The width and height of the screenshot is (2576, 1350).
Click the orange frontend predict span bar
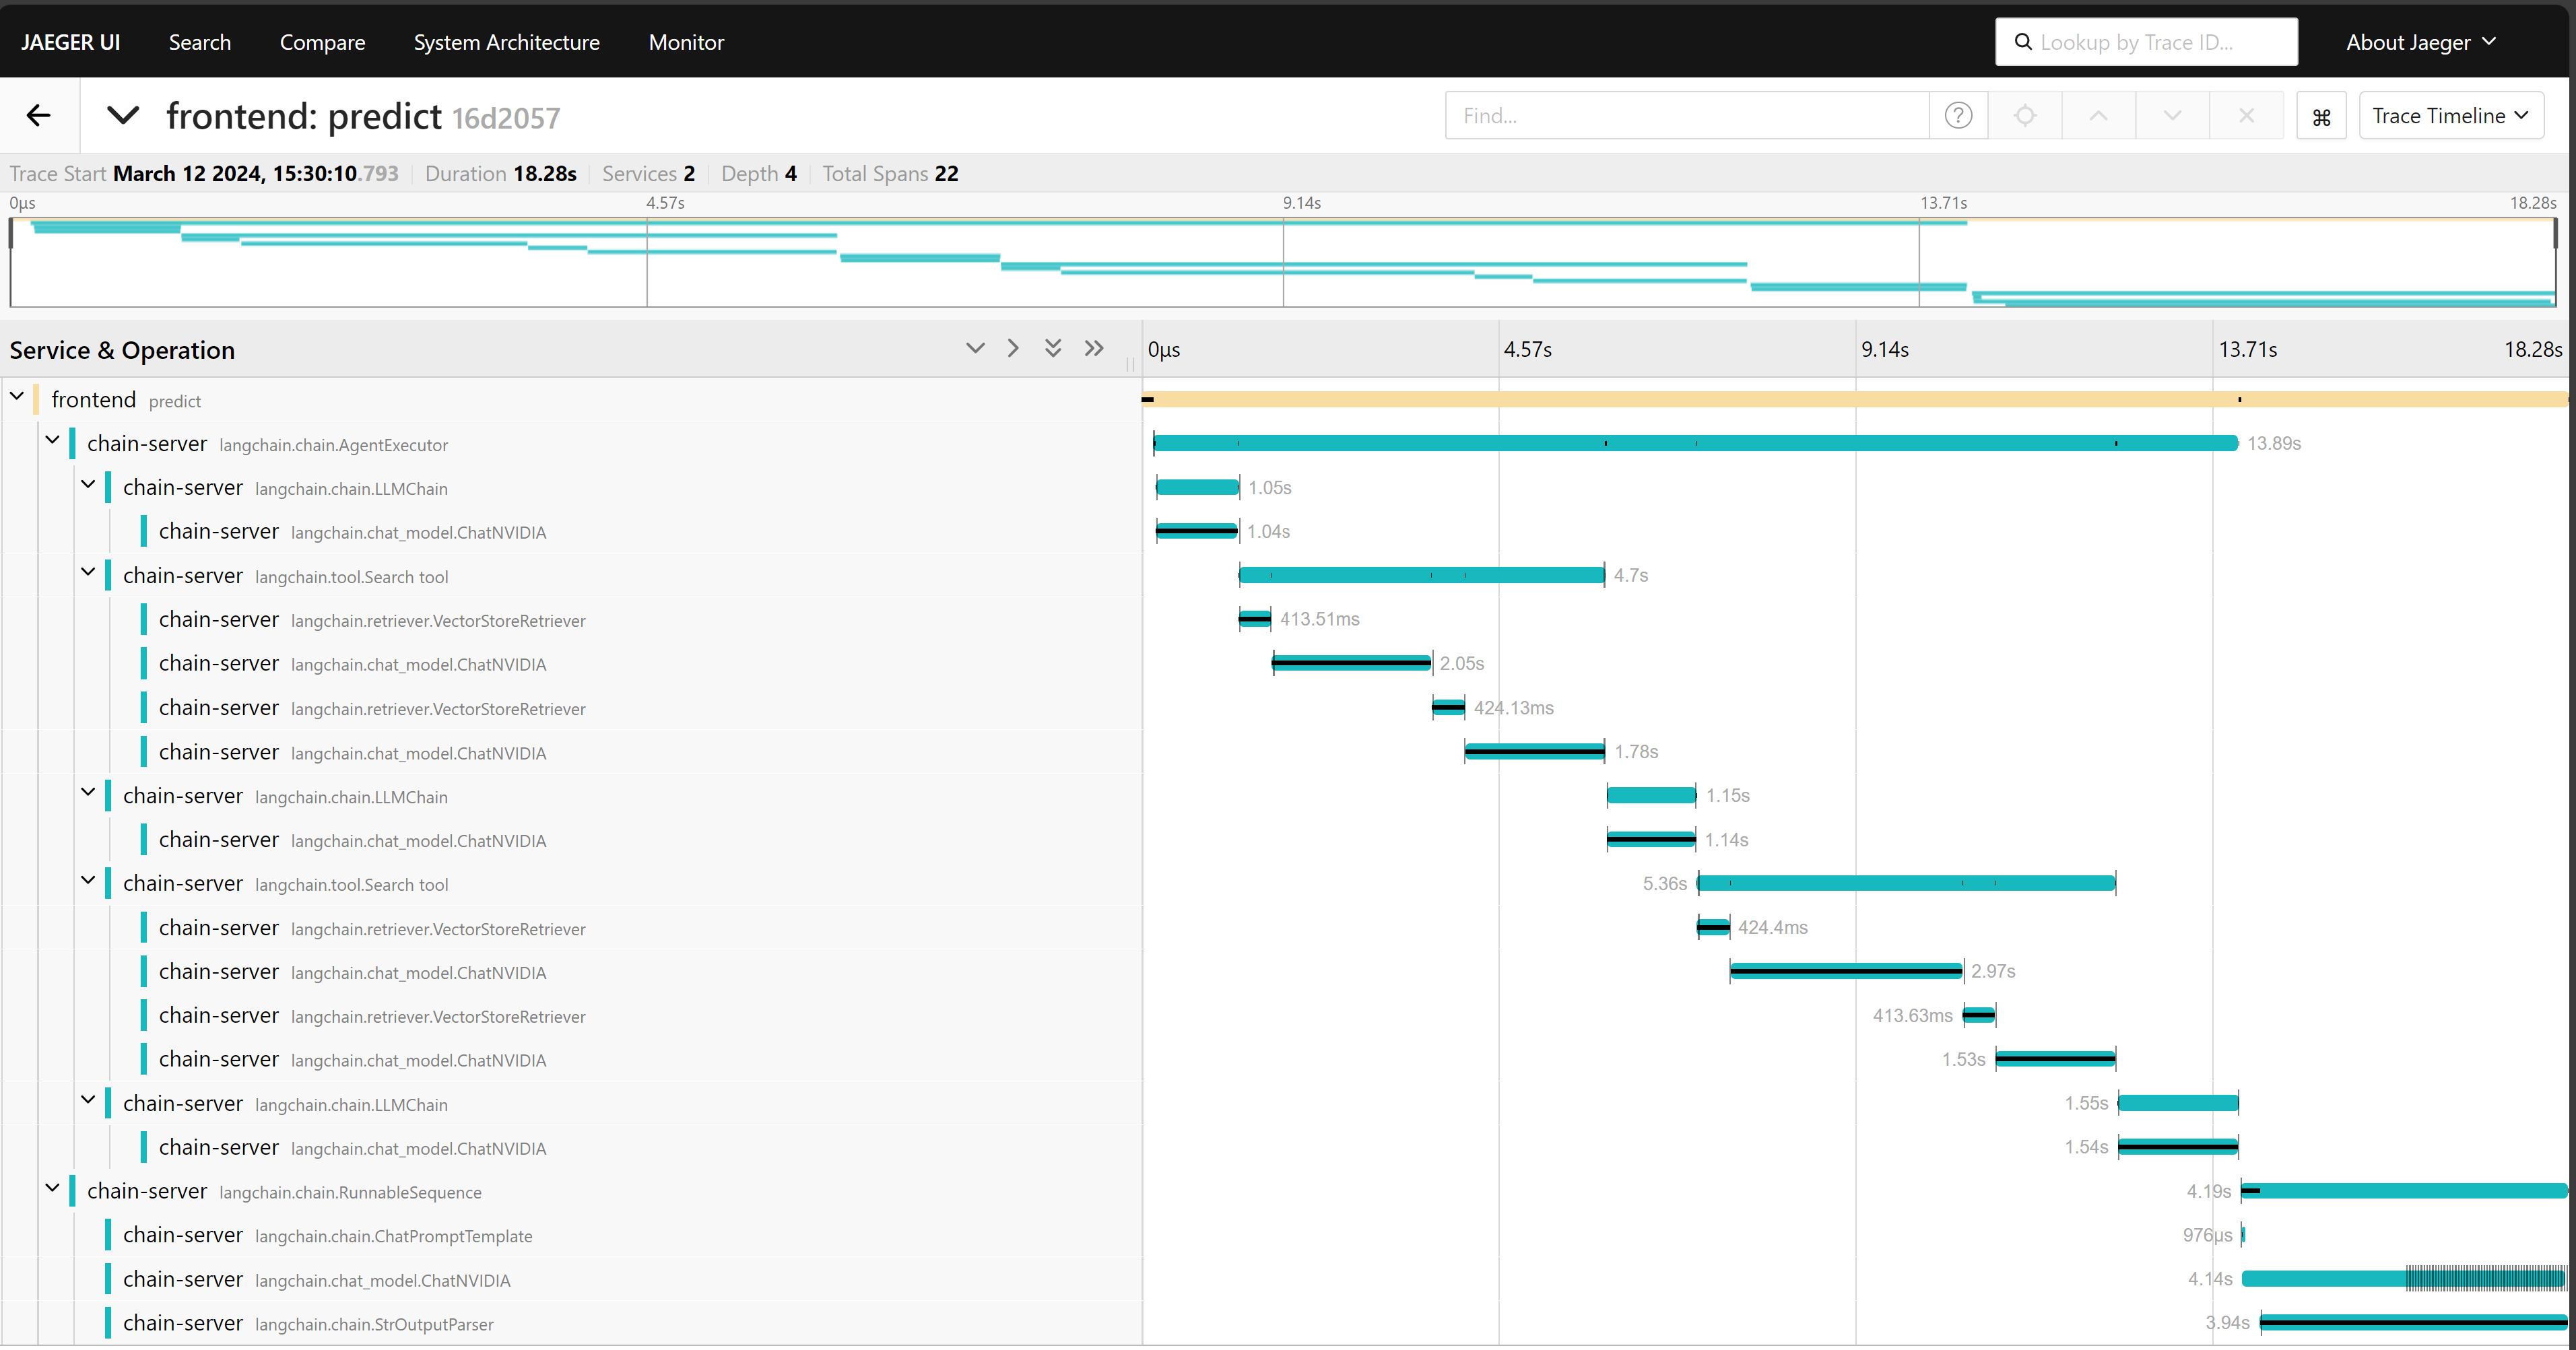(1855, 399)
